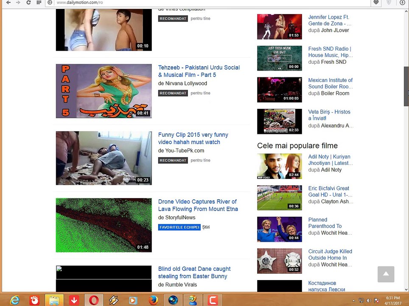Viewport: 409px width, 306px height.
Task: Open red Camtasia C icon in taskbar
Action: click(213, 300)
